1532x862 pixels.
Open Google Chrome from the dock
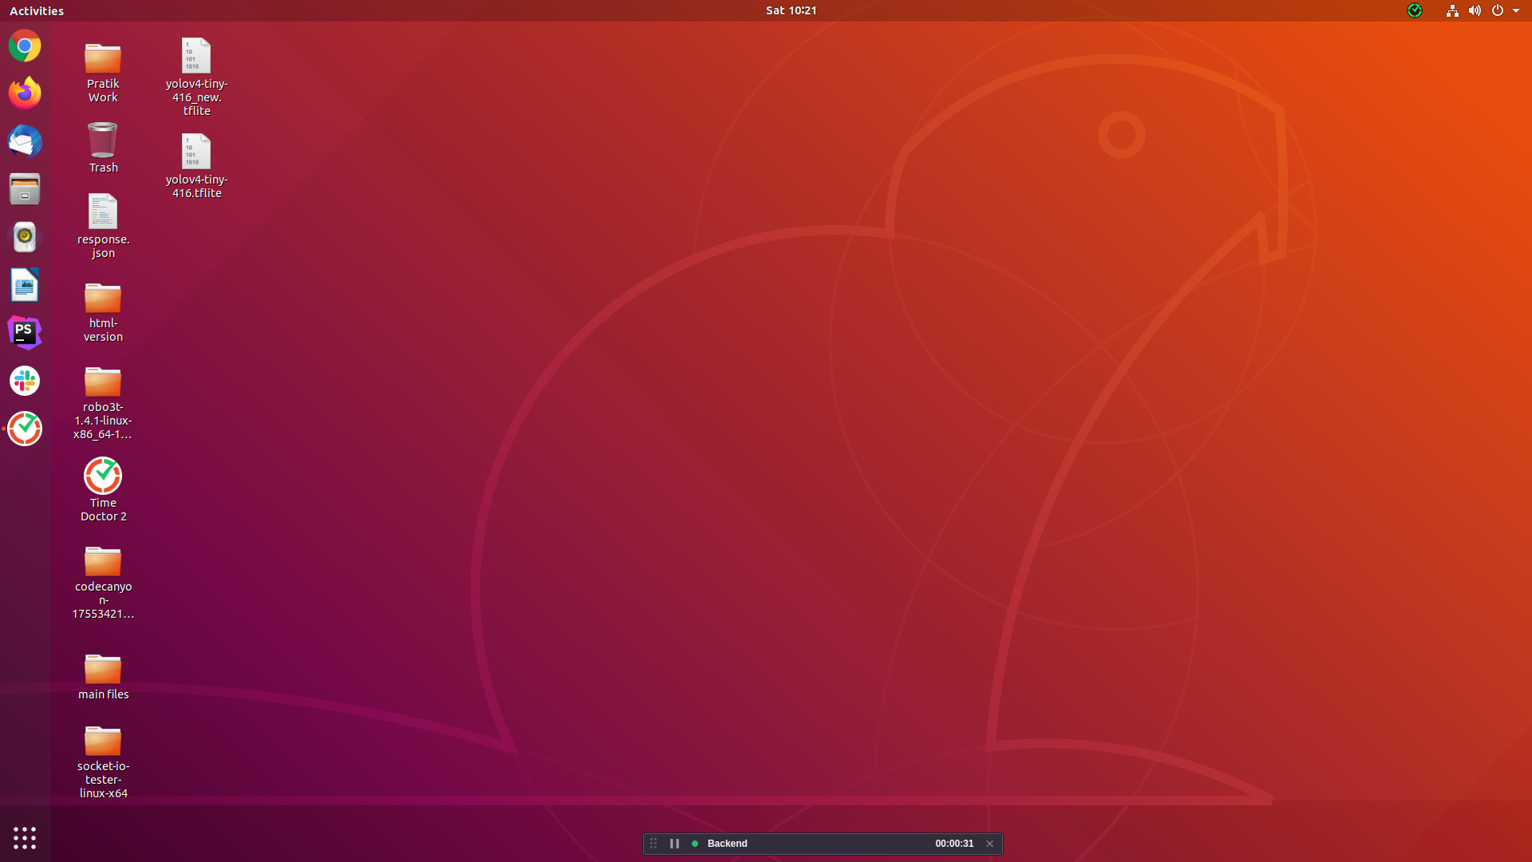[25, 46]
